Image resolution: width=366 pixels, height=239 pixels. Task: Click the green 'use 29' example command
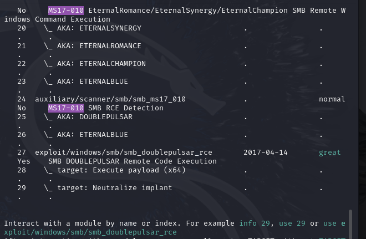tap(292, 223)
